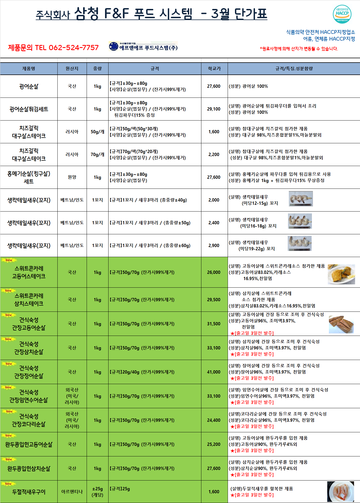Click the 홍메기순살(킹구살) 세트 name cell
The width and height of the screenshot is (360, 503).
29,177
